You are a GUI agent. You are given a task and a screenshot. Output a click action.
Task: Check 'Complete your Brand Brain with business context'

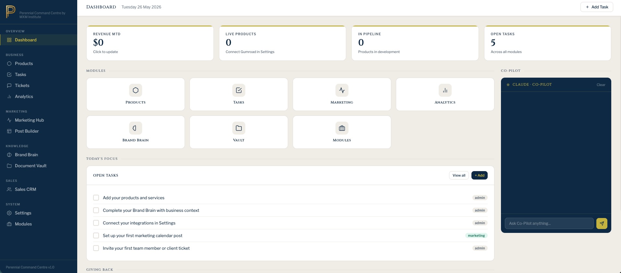tap(96, 210)
